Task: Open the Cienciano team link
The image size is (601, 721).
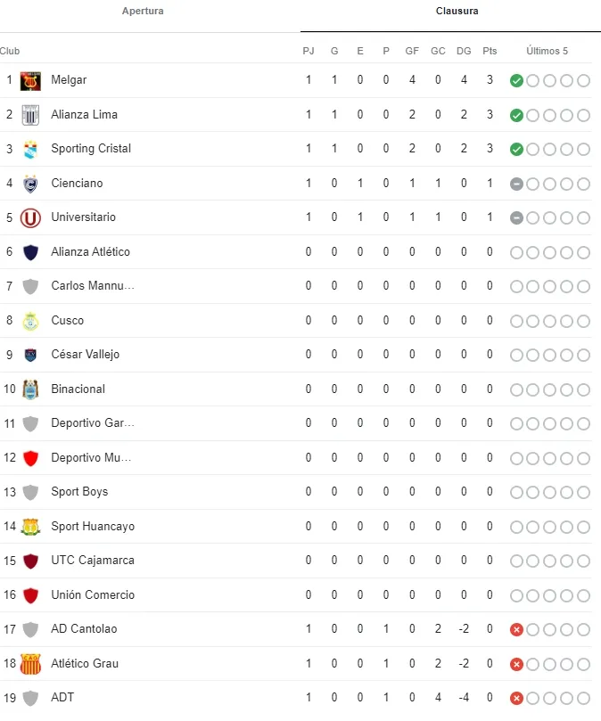Action: [77, 184]
